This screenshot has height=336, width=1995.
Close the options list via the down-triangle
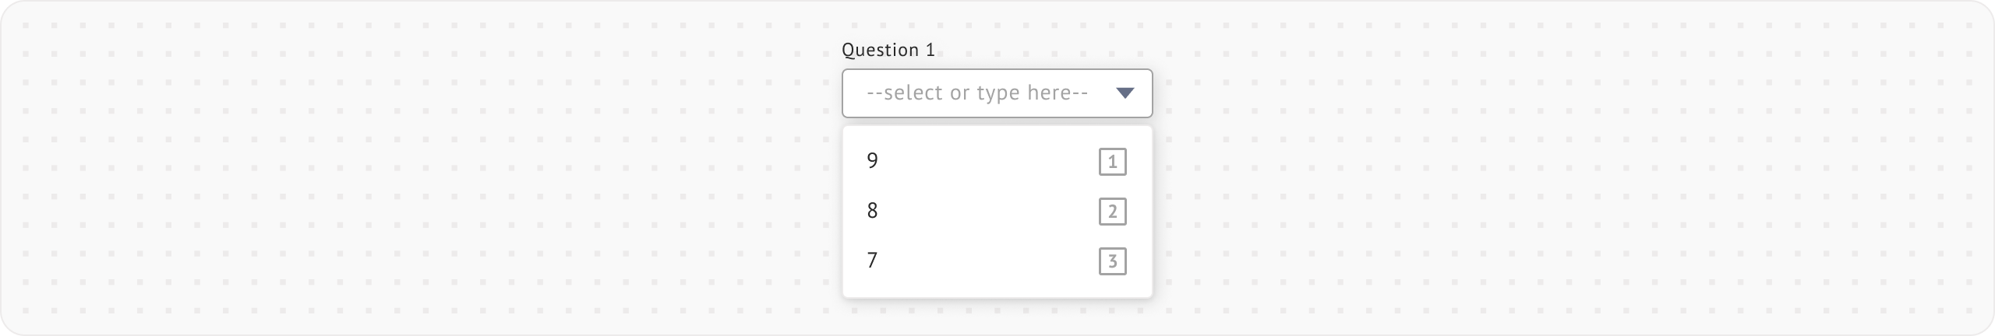(x=1125, y=93)
